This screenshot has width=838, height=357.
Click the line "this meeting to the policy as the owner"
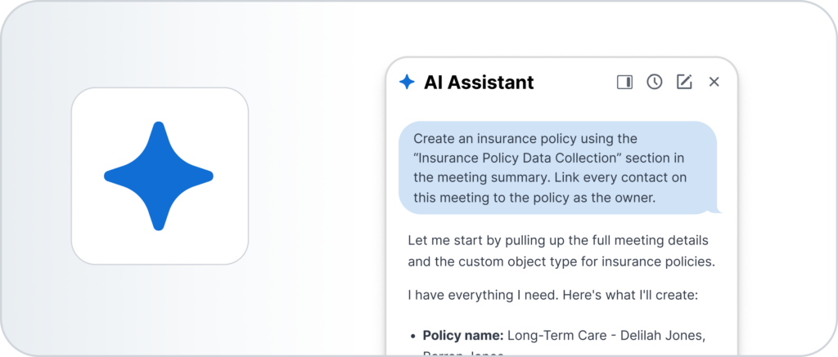pos(534,198)
